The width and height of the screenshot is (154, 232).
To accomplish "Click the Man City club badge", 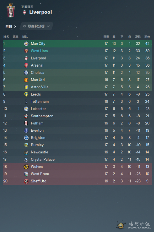I will pos(26,44).
